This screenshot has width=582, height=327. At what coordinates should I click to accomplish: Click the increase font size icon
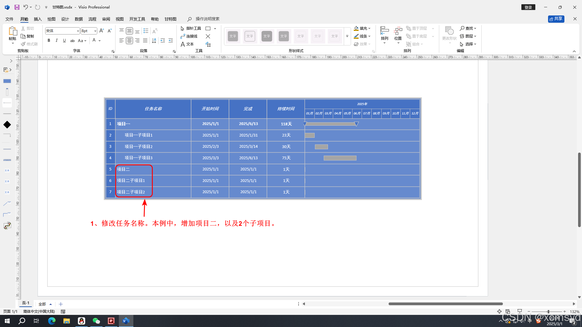tap(102, 31)
